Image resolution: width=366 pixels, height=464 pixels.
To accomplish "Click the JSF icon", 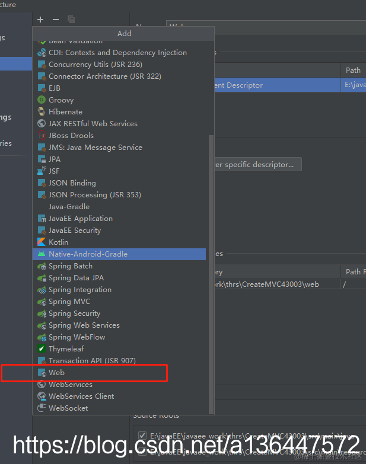I will click(42, 171).
